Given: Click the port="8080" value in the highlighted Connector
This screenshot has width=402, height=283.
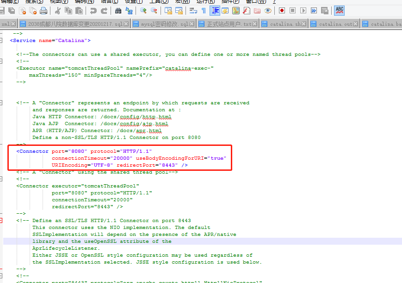Looking at the screenshot, I should (69, 151).
